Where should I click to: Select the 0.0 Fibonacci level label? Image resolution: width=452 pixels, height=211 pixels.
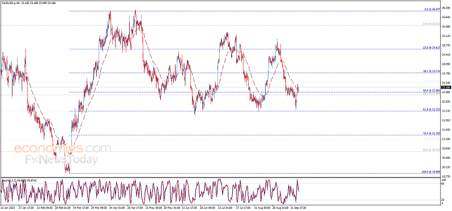(x=432, y=9)
